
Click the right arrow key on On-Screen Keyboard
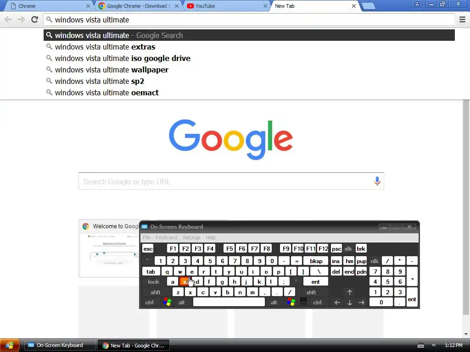(362, 302)
